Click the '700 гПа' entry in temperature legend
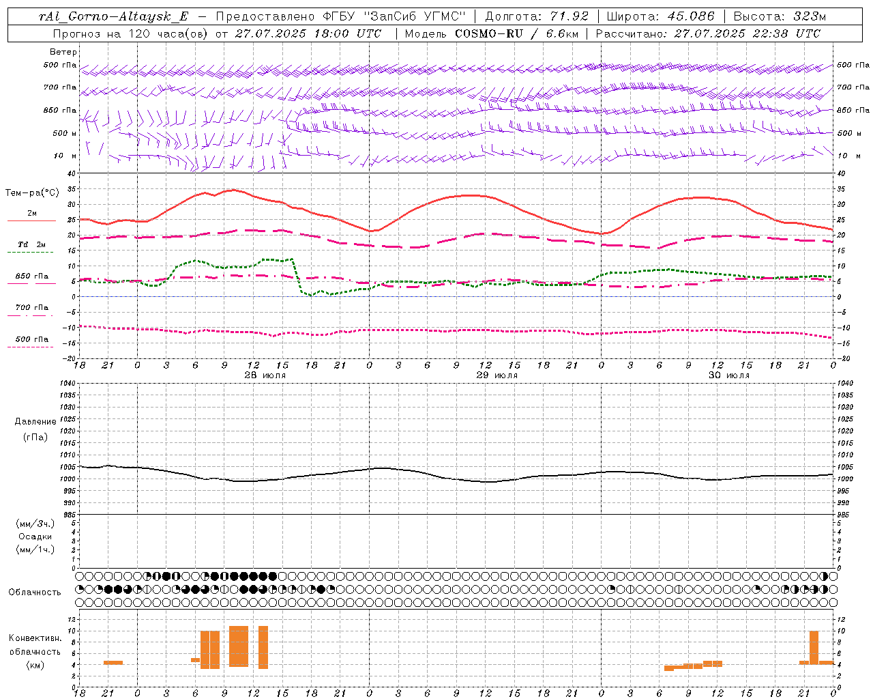Image resolution: width=873 pixels, height=699 pixels. (32, 308)
